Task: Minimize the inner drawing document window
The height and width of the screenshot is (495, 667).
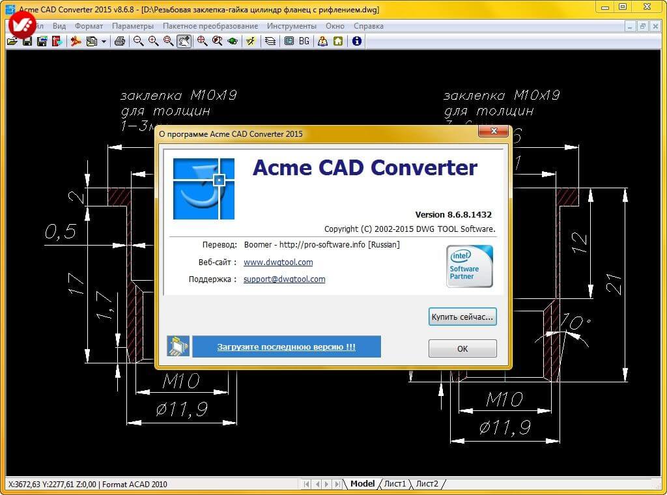Action: click(x=630, y=26)
